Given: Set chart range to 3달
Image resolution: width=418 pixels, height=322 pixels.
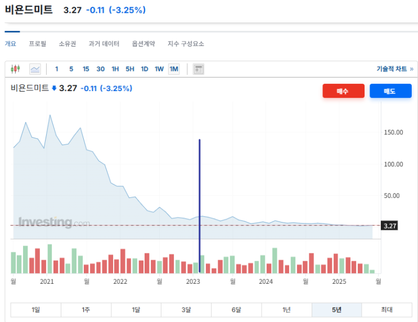Looking at the screenshot, I should pyautogui.click(x=186, y=310).
